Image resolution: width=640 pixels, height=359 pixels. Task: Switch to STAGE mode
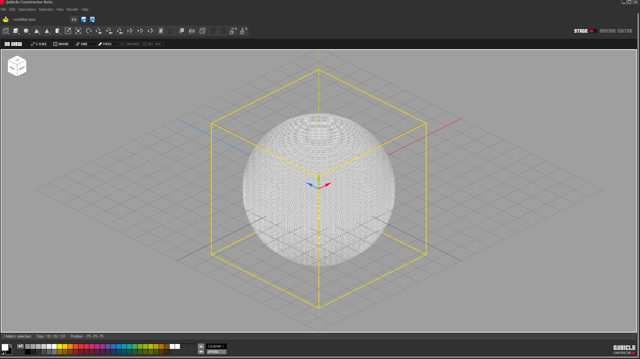point(581,31)
